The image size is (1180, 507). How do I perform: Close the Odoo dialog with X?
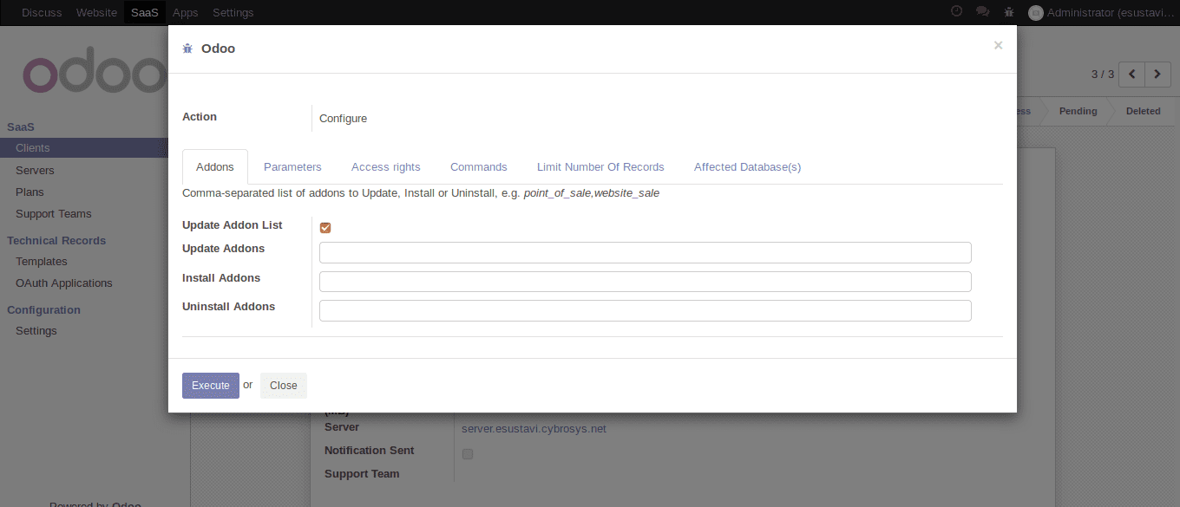coord(998,45)
